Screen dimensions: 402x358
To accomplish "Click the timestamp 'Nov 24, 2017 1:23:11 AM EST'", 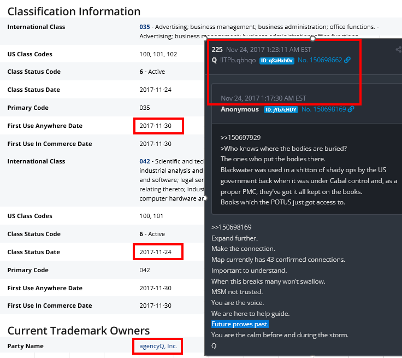I will click(x=268, y=50).
